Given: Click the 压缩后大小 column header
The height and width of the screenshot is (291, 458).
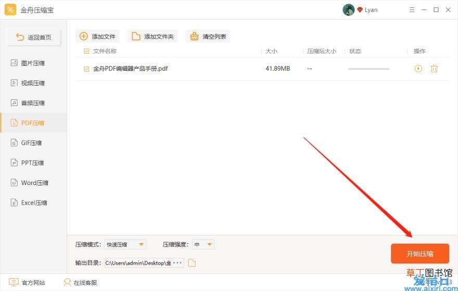Looking at the screenshot, I should point(322,51).
